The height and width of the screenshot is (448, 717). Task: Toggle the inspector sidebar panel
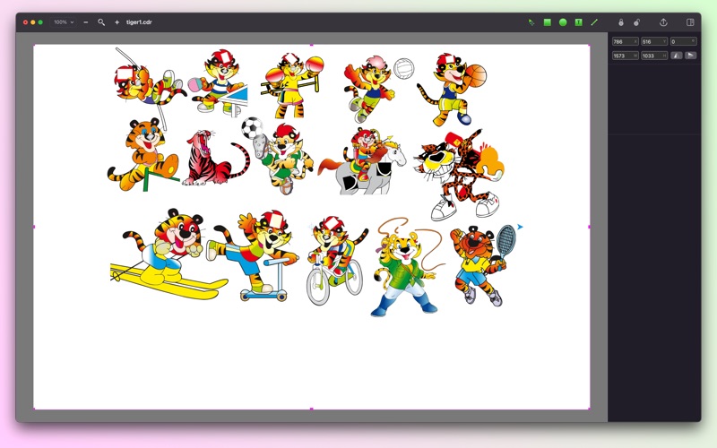click(690, 22)
